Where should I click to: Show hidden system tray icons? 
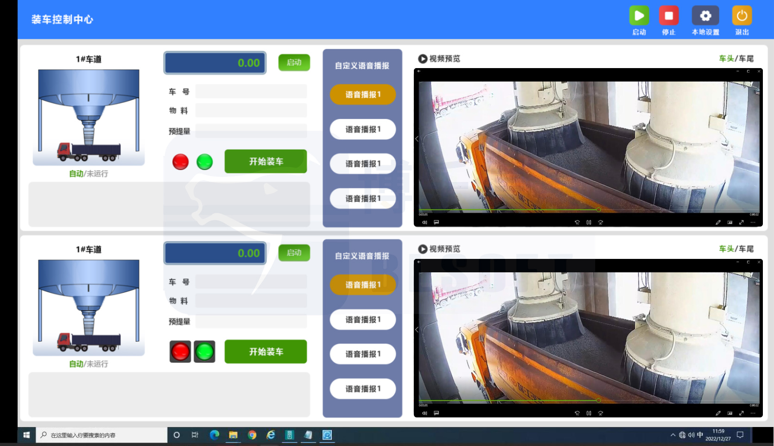(x=673, y=435)
